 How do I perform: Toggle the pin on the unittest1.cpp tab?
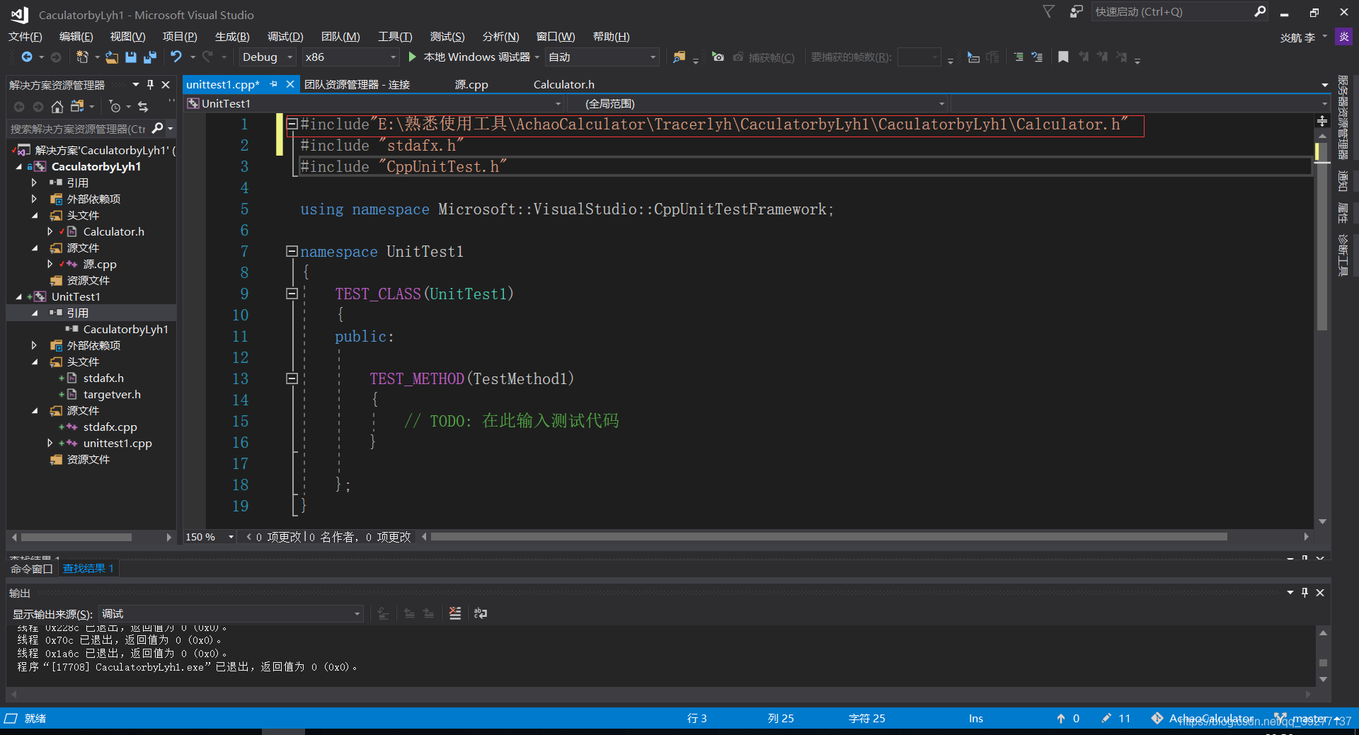[274, 84]
